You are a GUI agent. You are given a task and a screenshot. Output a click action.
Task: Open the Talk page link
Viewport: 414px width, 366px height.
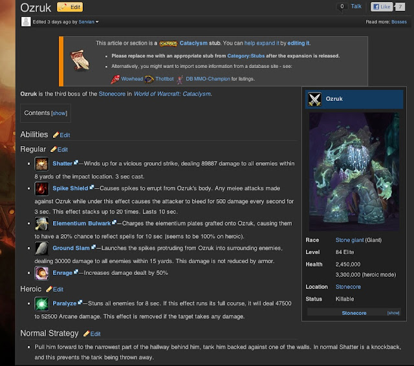click(x=356, y=6)
